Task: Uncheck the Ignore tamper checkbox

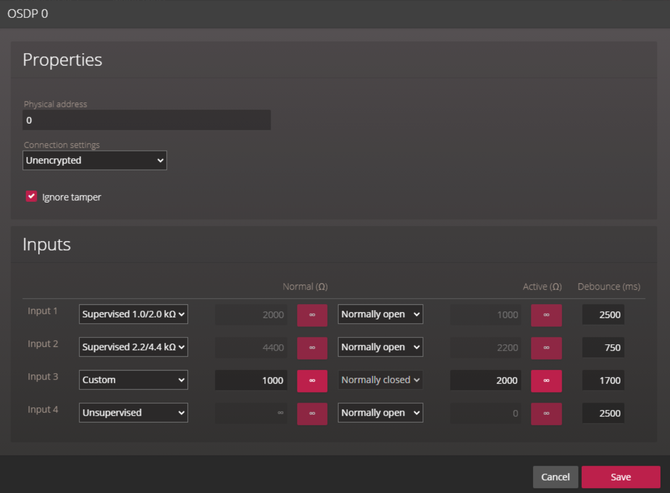Action: (x=31, y=196)
